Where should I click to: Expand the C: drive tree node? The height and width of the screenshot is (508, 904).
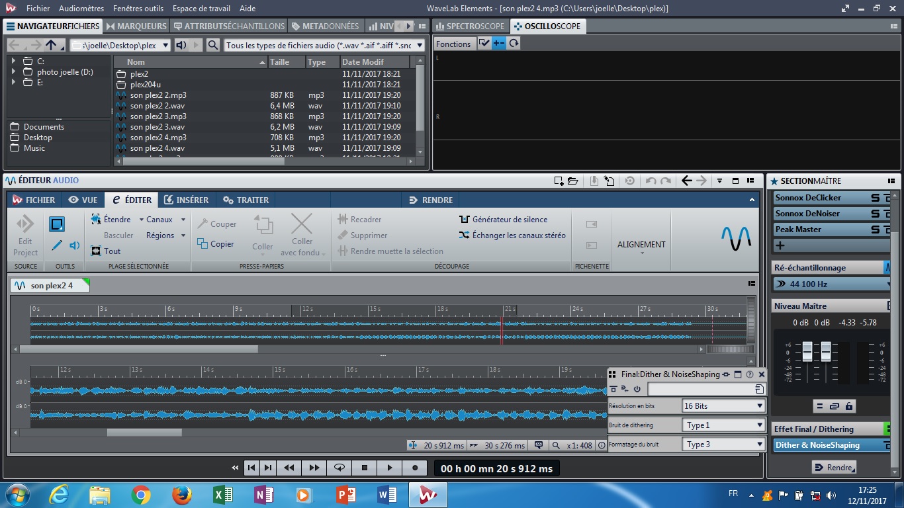coord(13,61)
